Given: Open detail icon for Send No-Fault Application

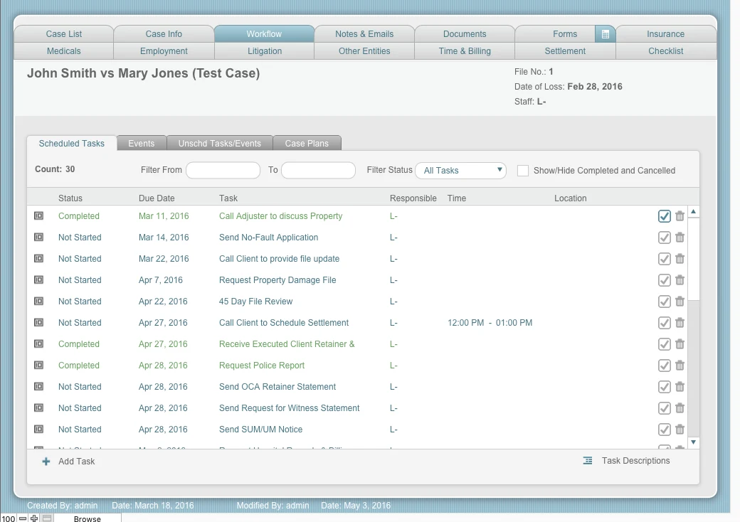Looking at the screenshot, I should [38, 238].
